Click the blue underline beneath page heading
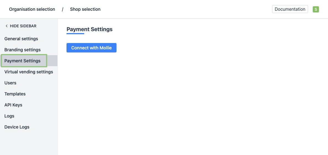 click(75, 34)
